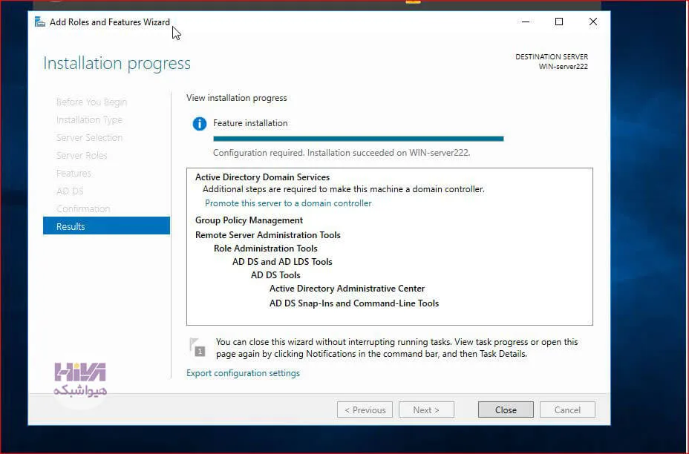689x454 pixels.
Task: Select the Results step in the sidebar
Action: [x=106, y=226]
